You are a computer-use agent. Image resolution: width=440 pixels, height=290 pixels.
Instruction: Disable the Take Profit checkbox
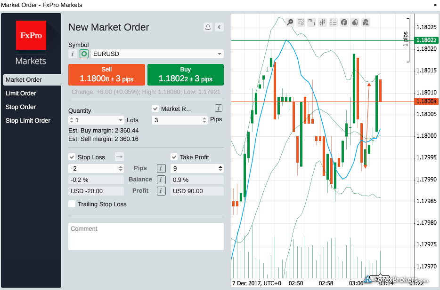tap(174, 157)
